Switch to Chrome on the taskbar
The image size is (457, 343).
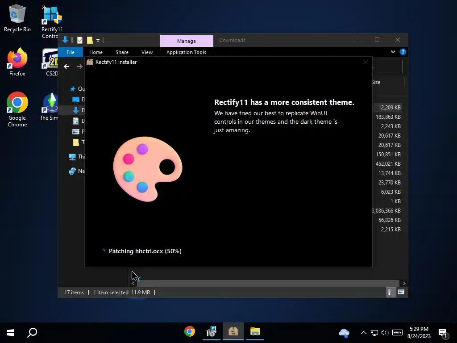tap(189, 332)
